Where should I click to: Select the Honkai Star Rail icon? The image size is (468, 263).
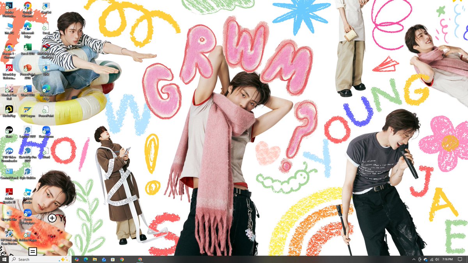tap(9, 92)
